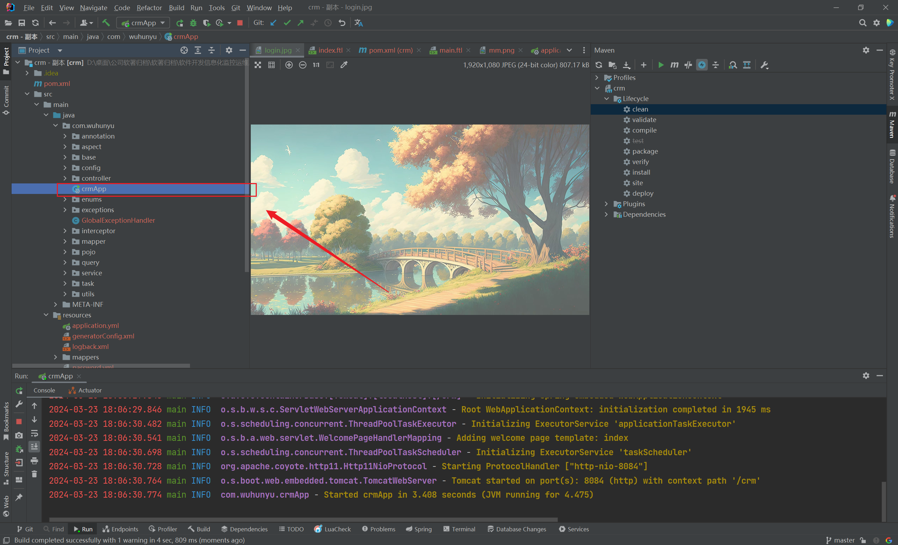
Task: Select application.yml in project tree
Action: coord(95,326)
